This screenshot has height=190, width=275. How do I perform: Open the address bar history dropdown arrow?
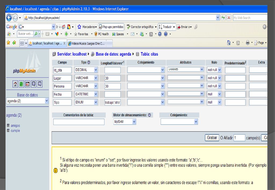pos(218,18)
